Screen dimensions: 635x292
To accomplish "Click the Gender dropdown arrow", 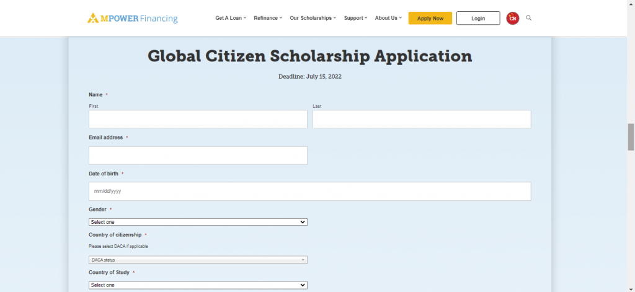I will pos(303,222).
